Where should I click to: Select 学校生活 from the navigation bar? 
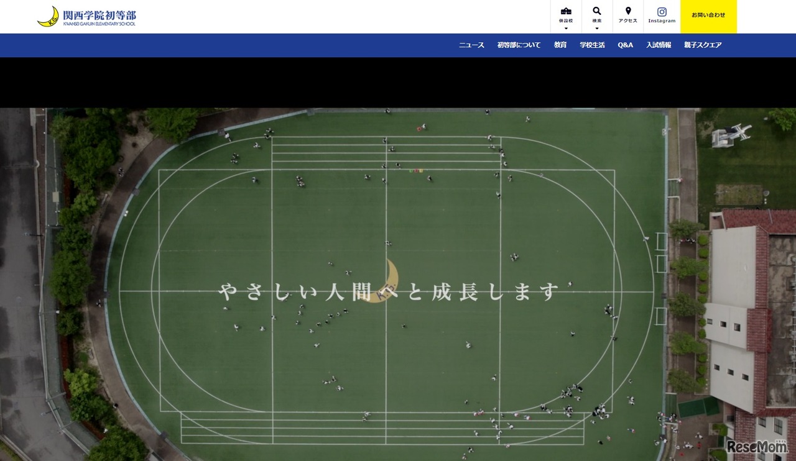tap(591, 45)
